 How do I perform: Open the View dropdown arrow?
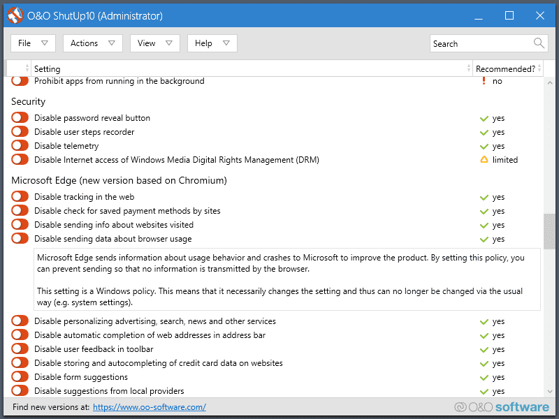[x=169, y=43]
